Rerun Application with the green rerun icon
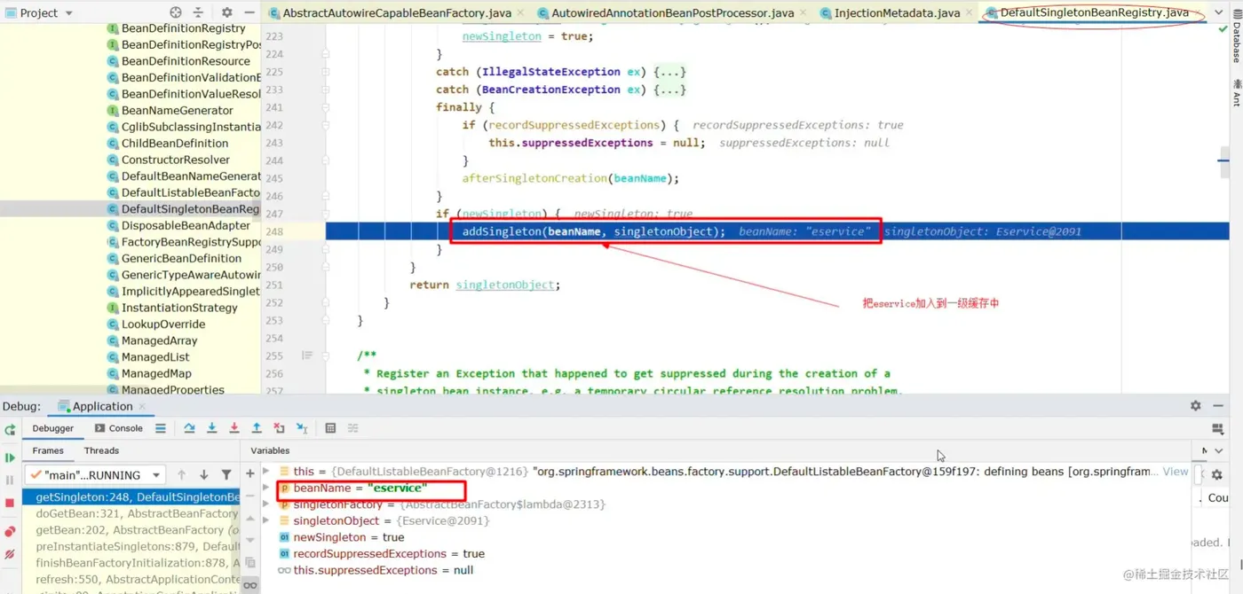The width and height of the screenshot is (1243, 594). tap(10, 430)
